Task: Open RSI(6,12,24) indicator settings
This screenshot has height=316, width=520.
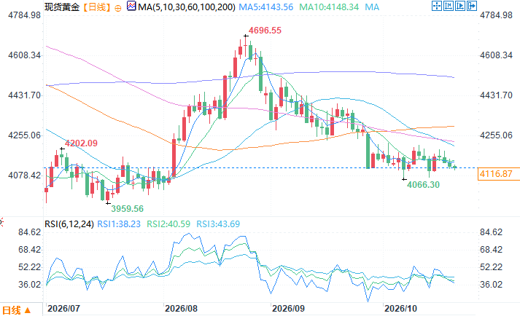Action: [69, 224]
